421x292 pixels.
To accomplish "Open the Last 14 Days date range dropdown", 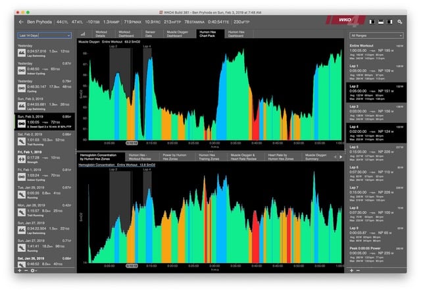I will tap(45, 36).
